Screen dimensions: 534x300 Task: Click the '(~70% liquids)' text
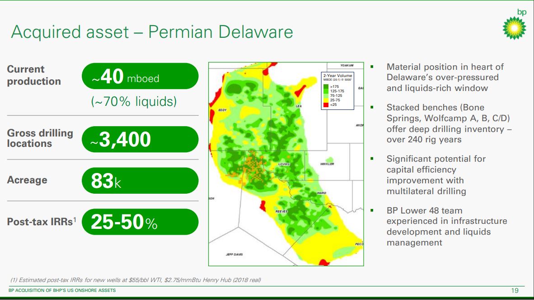pos(134,101)
